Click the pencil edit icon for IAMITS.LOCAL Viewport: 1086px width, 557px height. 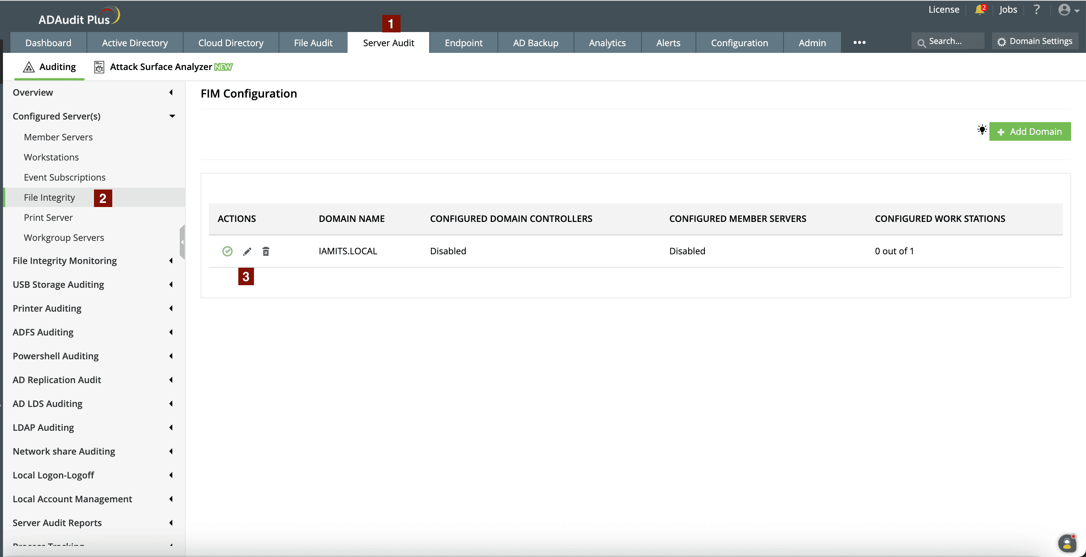[247, 251]
